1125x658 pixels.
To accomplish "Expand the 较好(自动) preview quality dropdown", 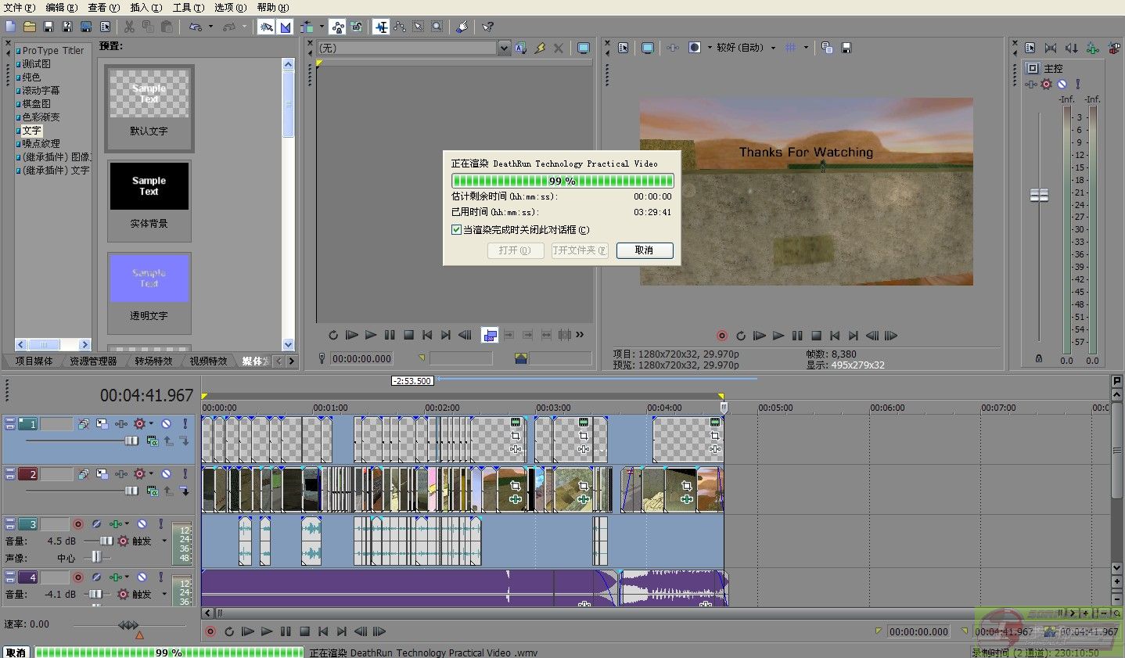I will (x=773, y=48).
